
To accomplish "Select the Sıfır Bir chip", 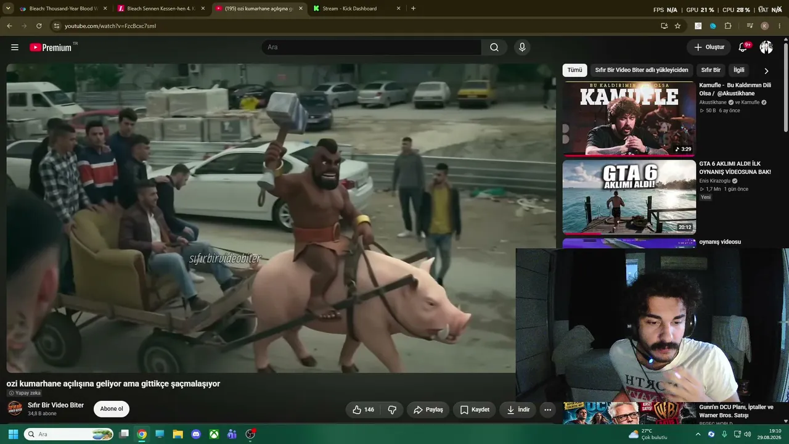I will coord(711,70).
